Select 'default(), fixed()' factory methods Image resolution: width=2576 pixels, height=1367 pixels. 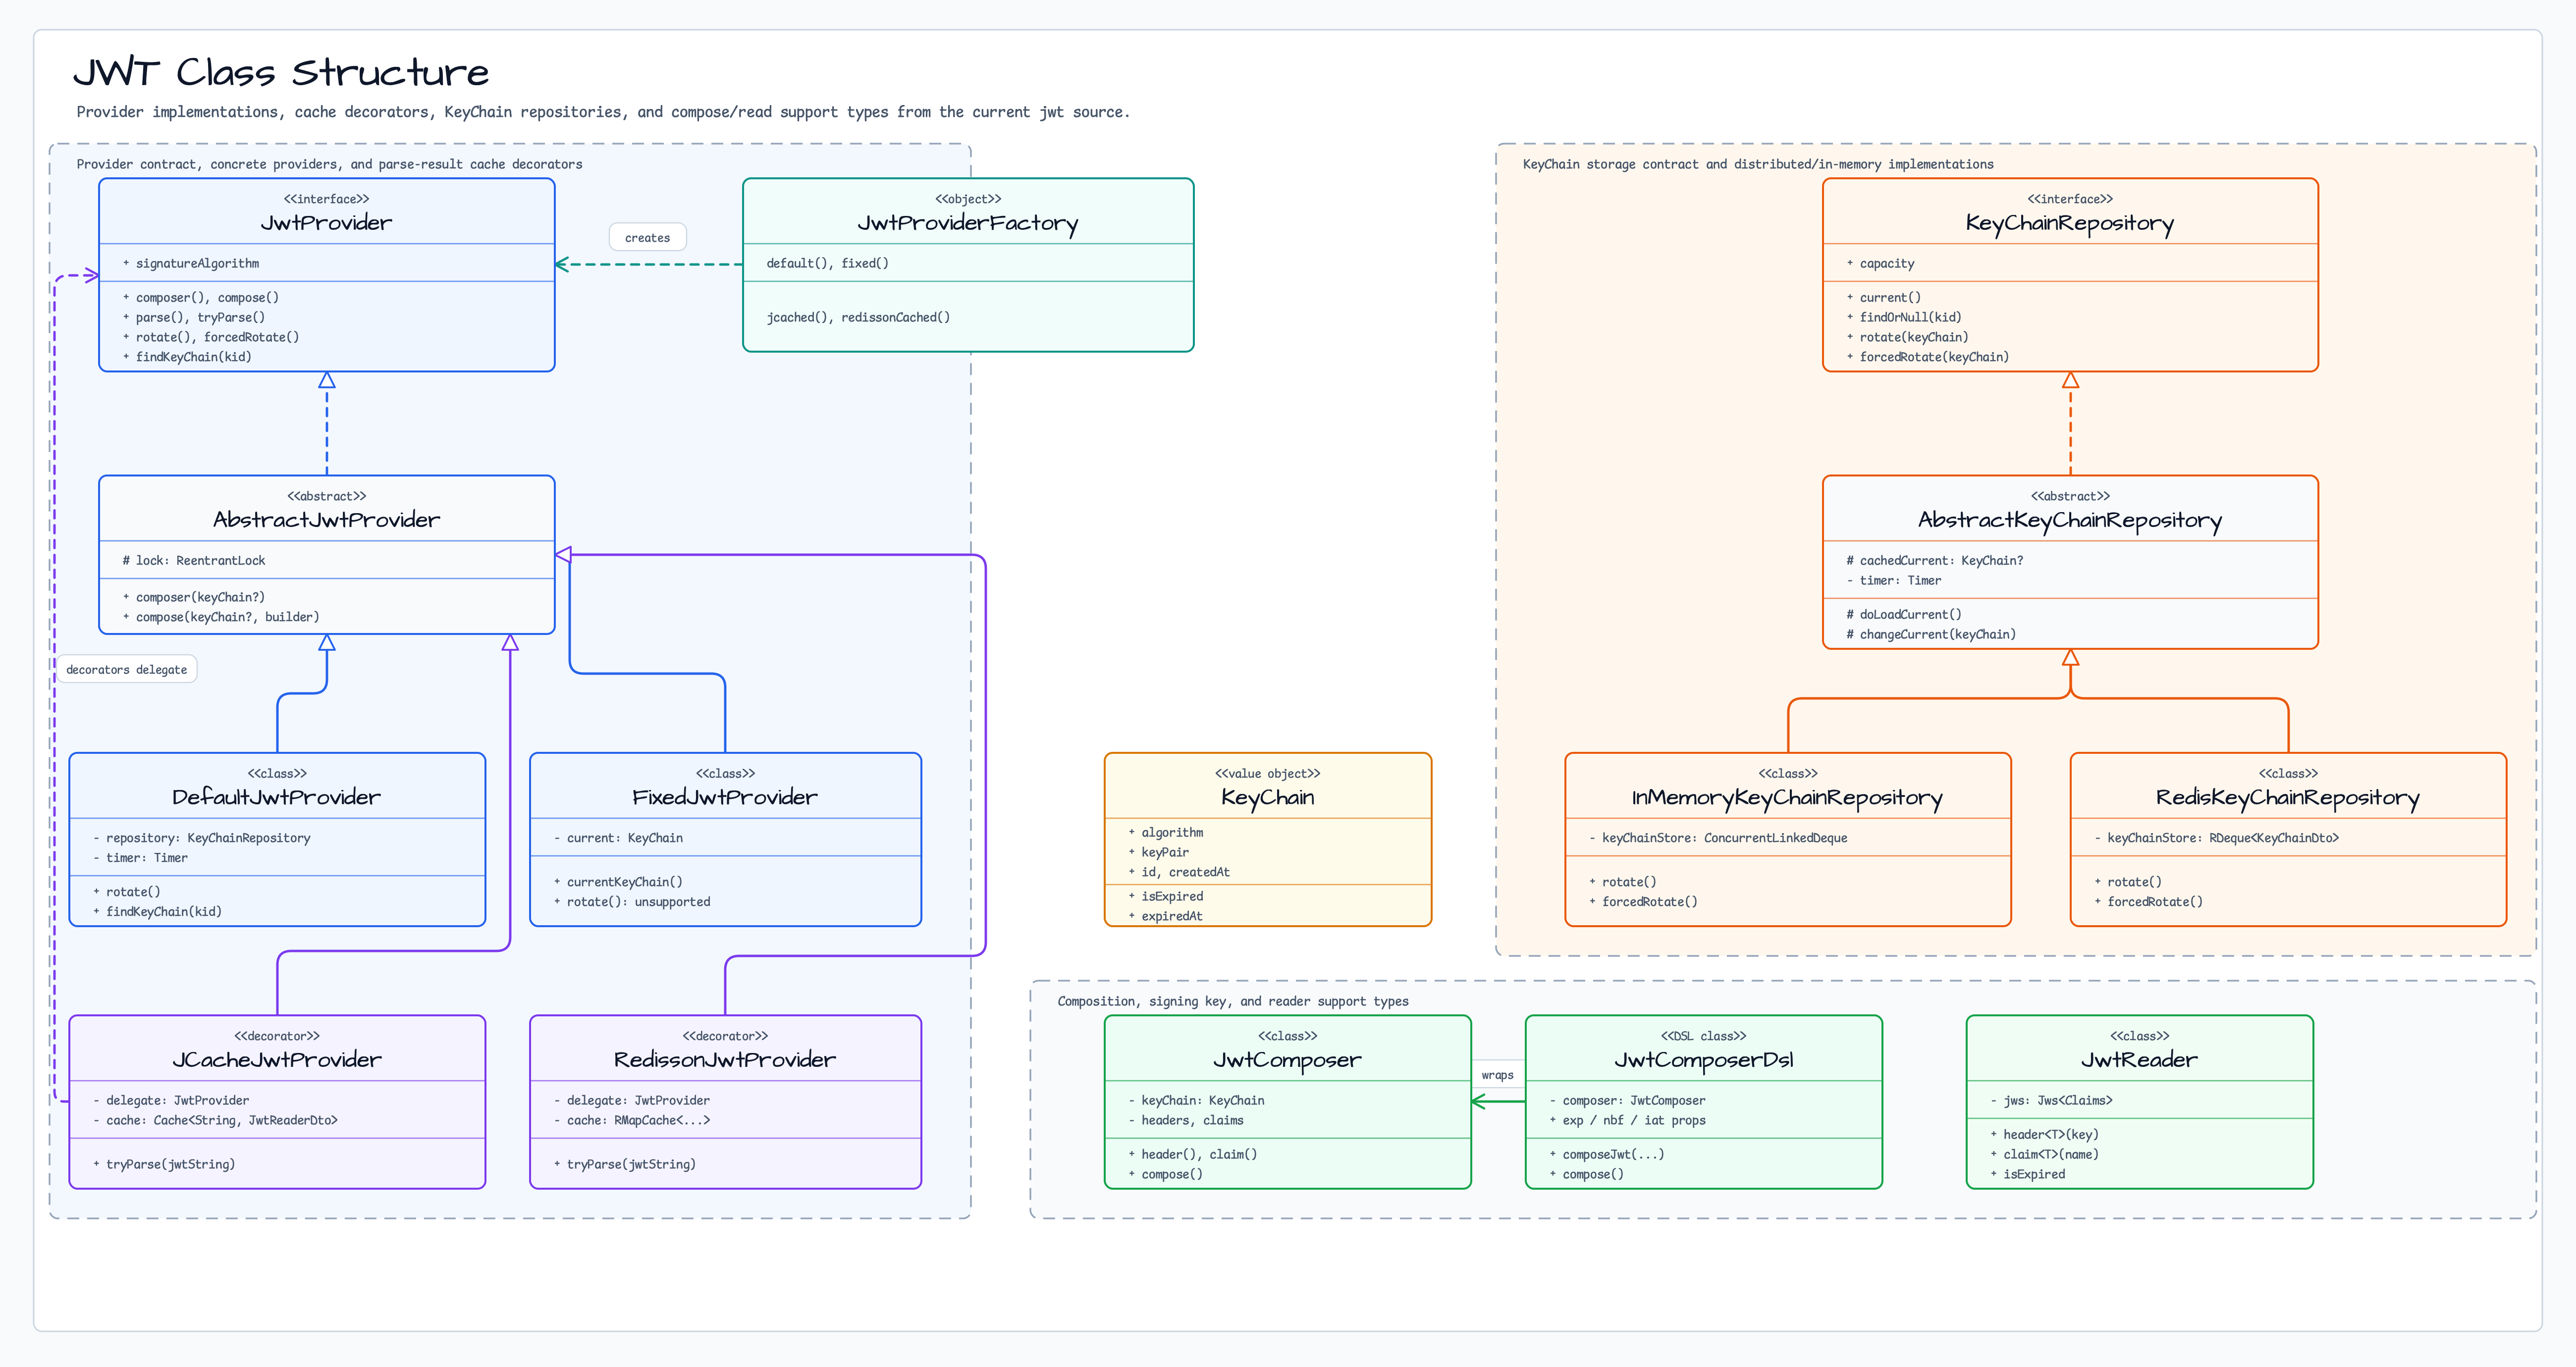(x=828, y=264)
